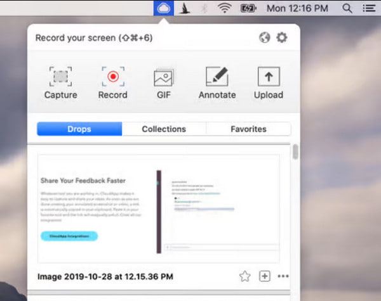Open the CloudApp cloud icon in menu bar

point(164,8)
